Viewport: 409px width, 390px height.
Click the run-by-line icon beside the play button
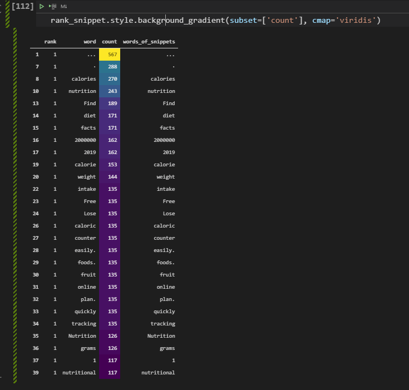pyautogui.click(x=52, y=6)
